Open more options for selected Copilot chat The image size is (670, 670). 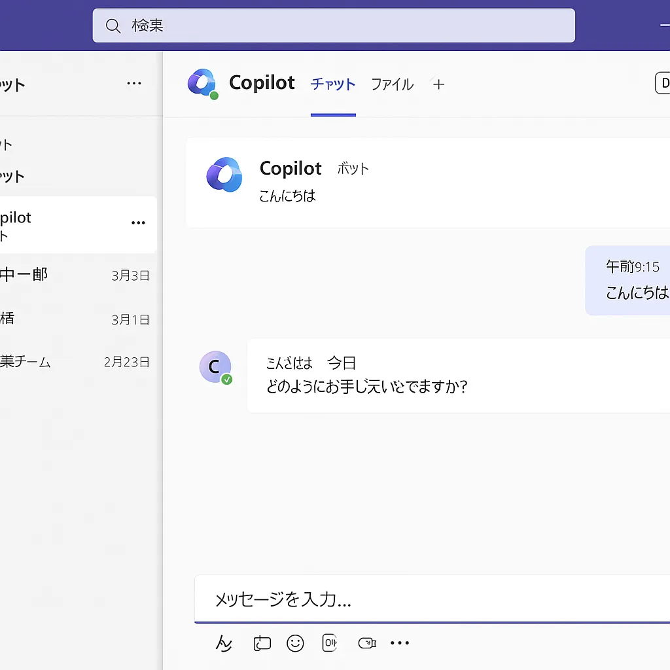pyautogui.click(x=138, y=223)
